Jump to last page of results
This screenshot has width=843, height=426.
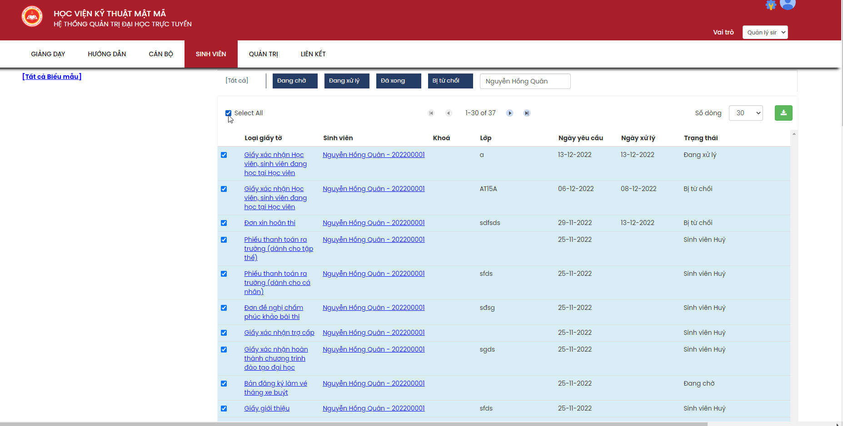(527, 113)
